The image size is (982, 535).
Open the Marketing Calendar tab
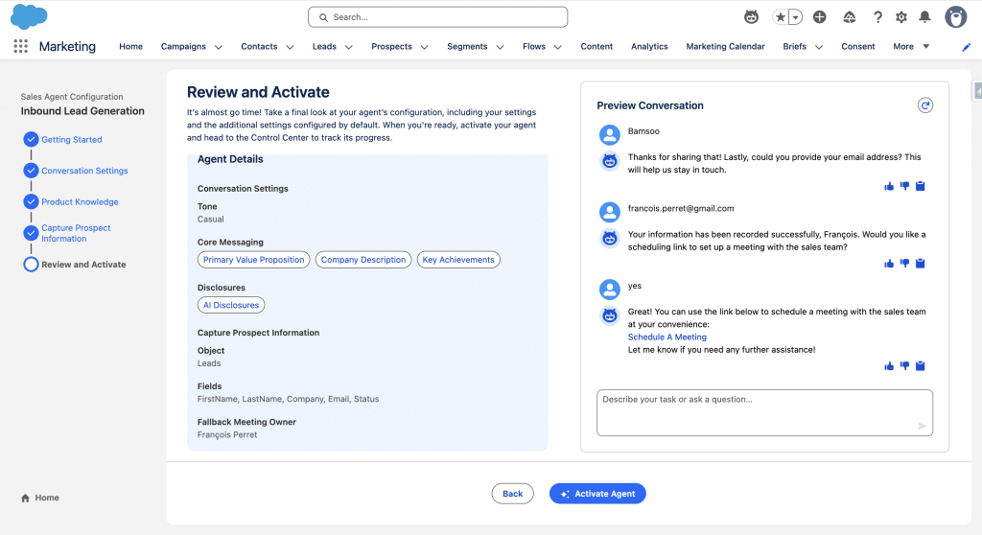tap(725, 46)
